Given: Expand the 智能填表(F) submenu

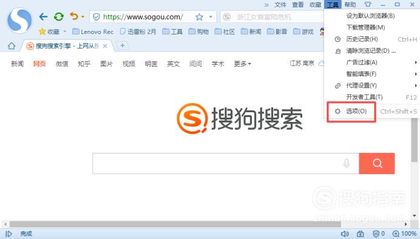Looking at the screenshot, I should click(x=372, y=74).
